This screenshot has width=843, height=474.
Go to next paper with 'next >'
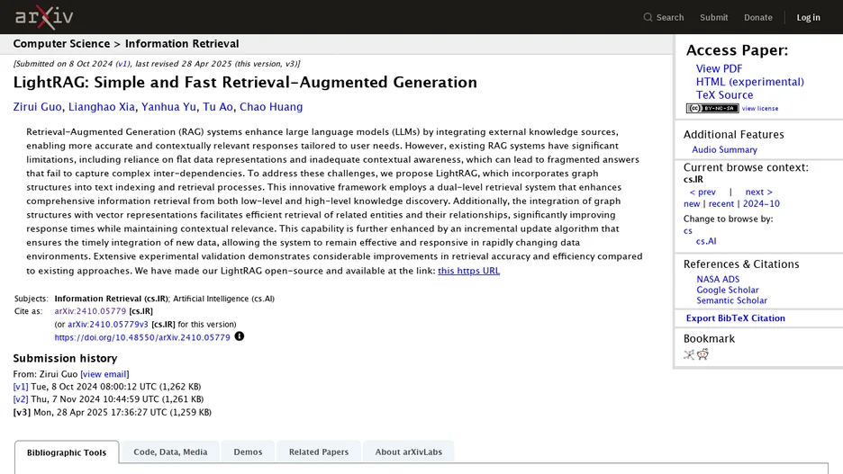point(758,192)
